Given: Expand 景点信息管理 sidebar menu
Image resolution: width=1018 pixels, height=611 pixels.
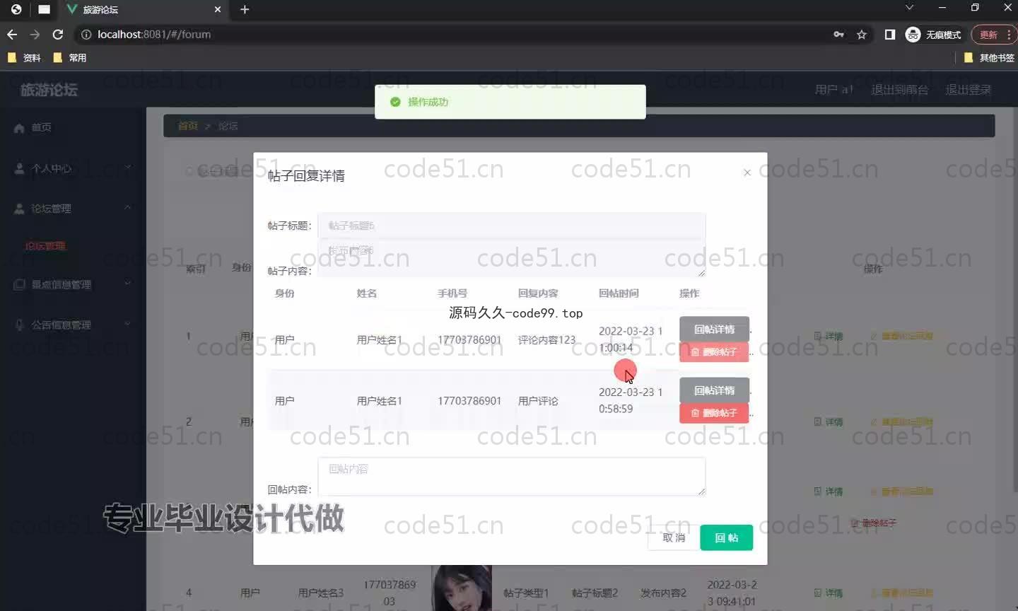Looking at the screenshot, I should (x=71, y=284).
